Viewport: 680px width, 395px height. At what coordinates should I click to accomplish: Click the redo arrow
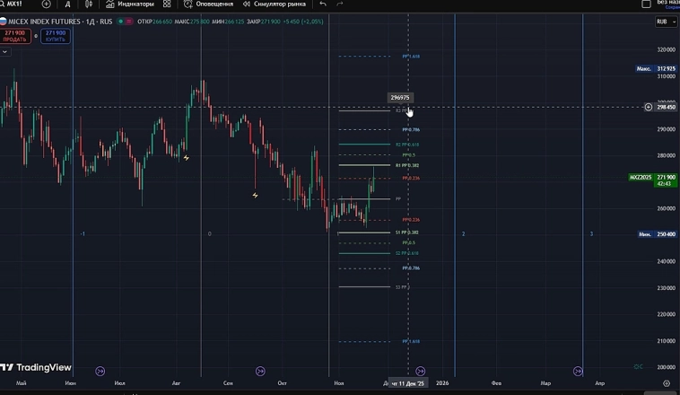click(340, 4)
